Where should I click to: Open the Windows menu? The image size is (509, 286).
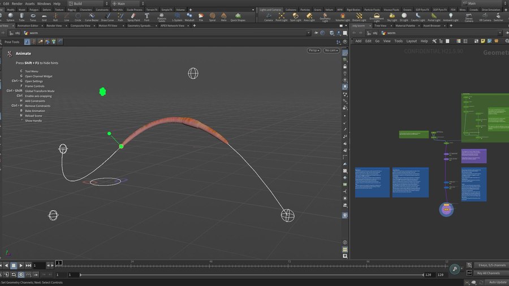pyautogui.click(x=44, y=3)
